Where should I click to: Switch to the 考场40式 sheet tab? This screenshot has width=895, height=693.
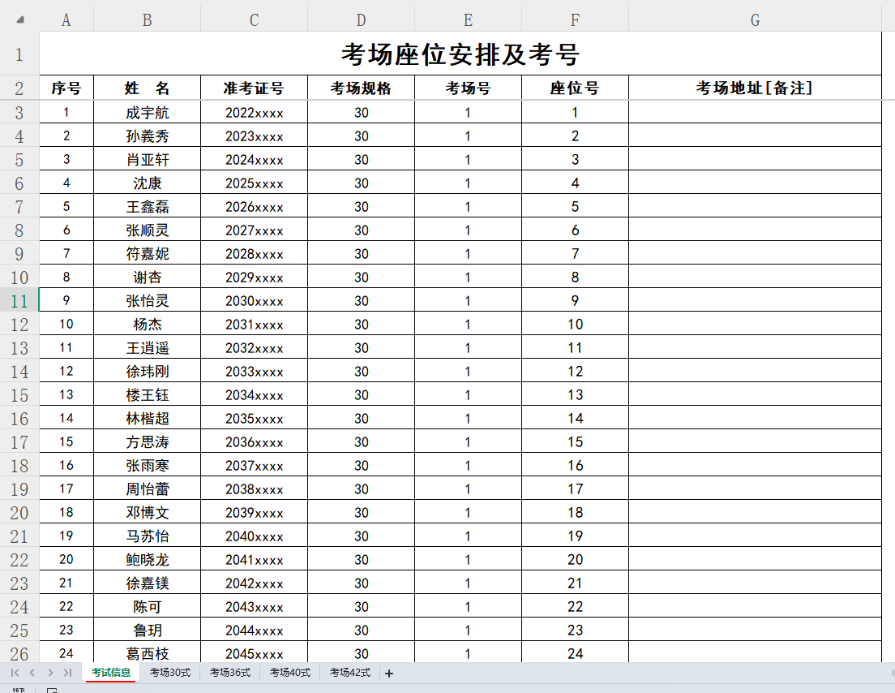(289, 673)
